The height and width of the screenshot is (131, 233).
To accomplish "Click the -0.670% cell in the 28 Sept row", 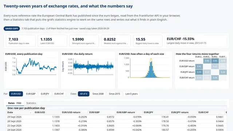I will click(x=183, y=121).
